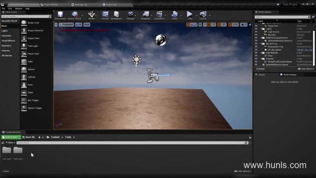316x178 pixels.
Task: Open editor Settings toolbar button
Action: [130, 15]
